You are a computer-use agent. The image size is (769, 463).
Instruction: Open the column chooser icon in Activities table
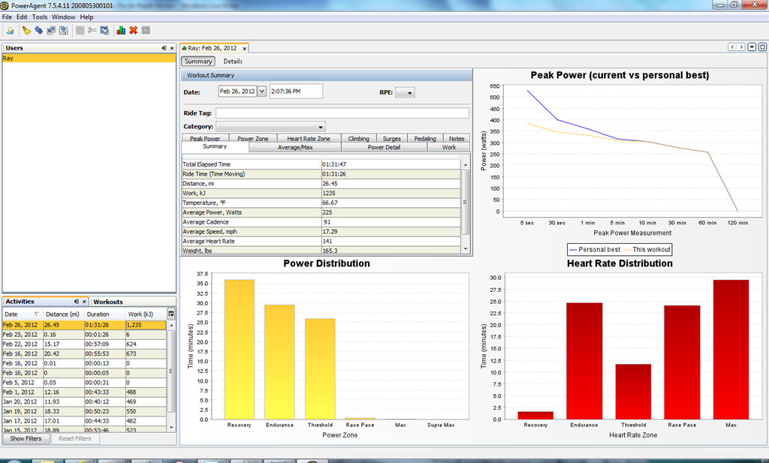171,314
